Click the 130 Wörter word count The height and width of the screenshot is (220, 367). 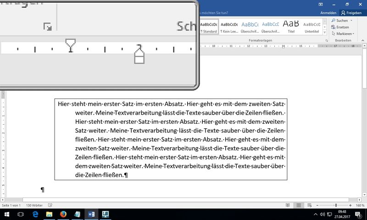[35, 205]
